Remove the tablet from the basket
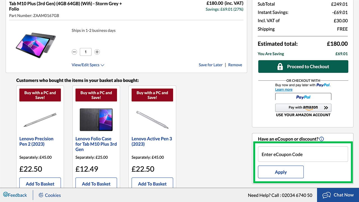The width and height of the screenshot is (359, 202). 235,65
